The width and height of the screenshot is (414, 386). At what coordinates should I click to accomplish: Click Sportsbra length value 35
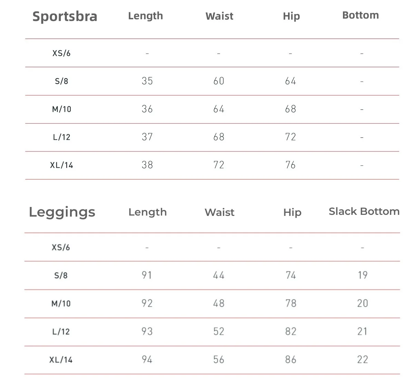(147, 81)
